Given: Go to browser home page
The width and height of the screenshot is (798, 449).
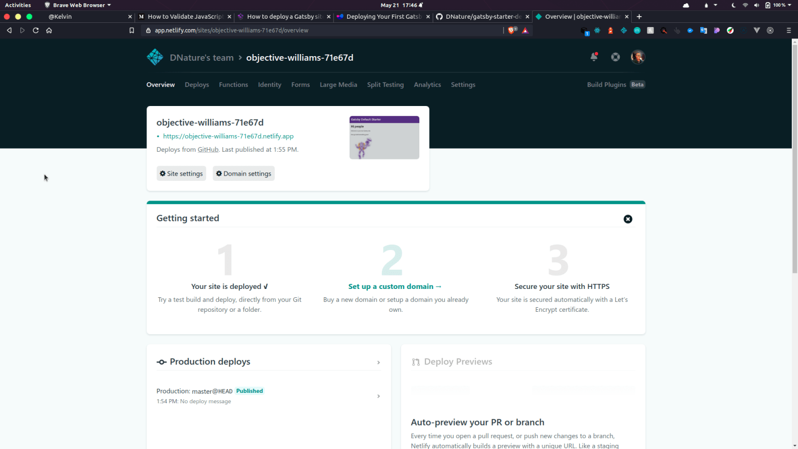Looking at the screenshot, I should [49, 30].
